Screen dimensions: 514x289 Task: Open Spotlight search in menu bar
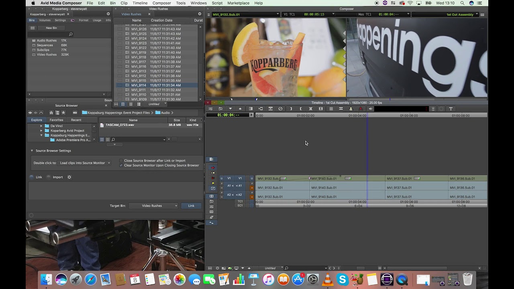[463, 3]
